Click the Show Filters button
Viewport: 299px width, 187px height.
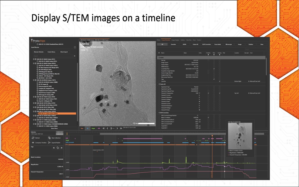(54, 128)
